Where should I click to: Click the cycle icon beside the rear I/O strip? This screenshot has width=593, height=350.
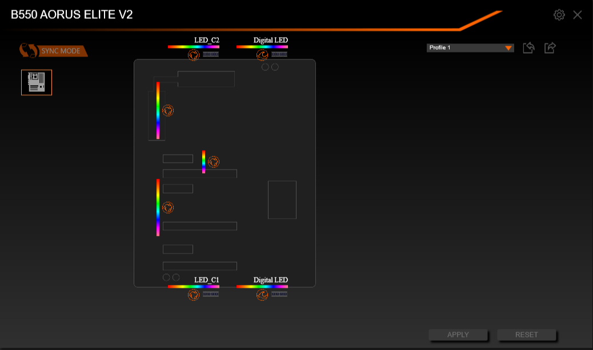tap(168, 111)
